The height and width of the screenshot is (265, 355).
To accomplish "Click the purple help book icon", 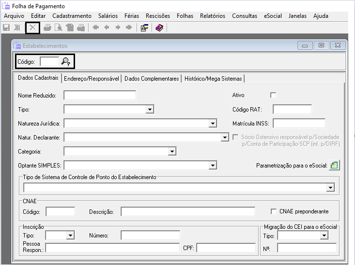I will pos(159,28).
